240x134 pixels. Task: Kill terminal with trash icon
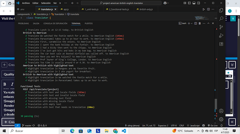[x=200, y=23]
